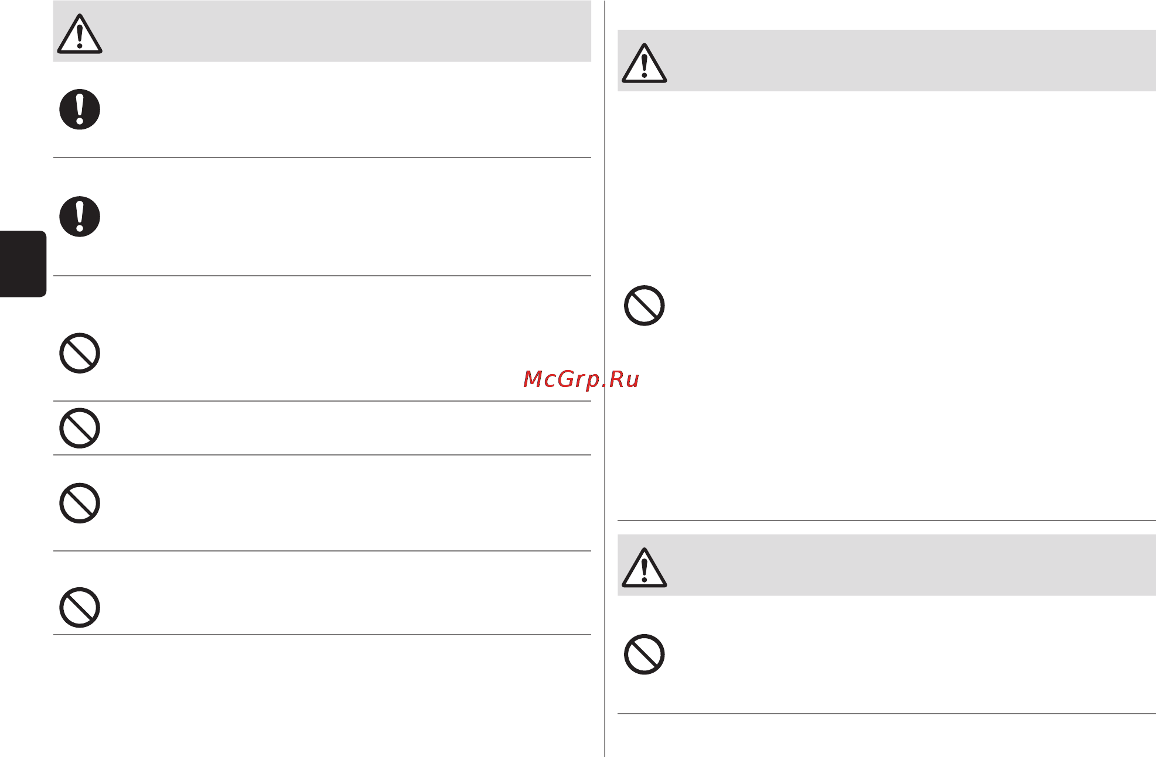Click the second prohibition sign in left column

[80, 428]
